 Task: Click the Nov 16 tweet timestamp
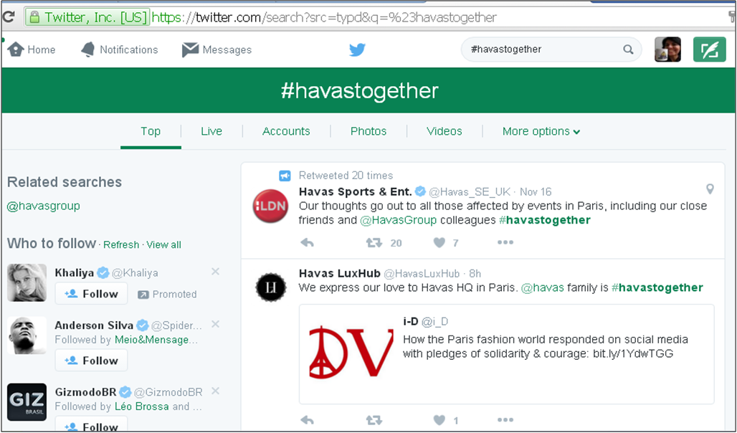536,192
